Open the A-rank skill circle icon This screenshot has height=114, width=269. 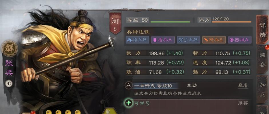point(128,85)
